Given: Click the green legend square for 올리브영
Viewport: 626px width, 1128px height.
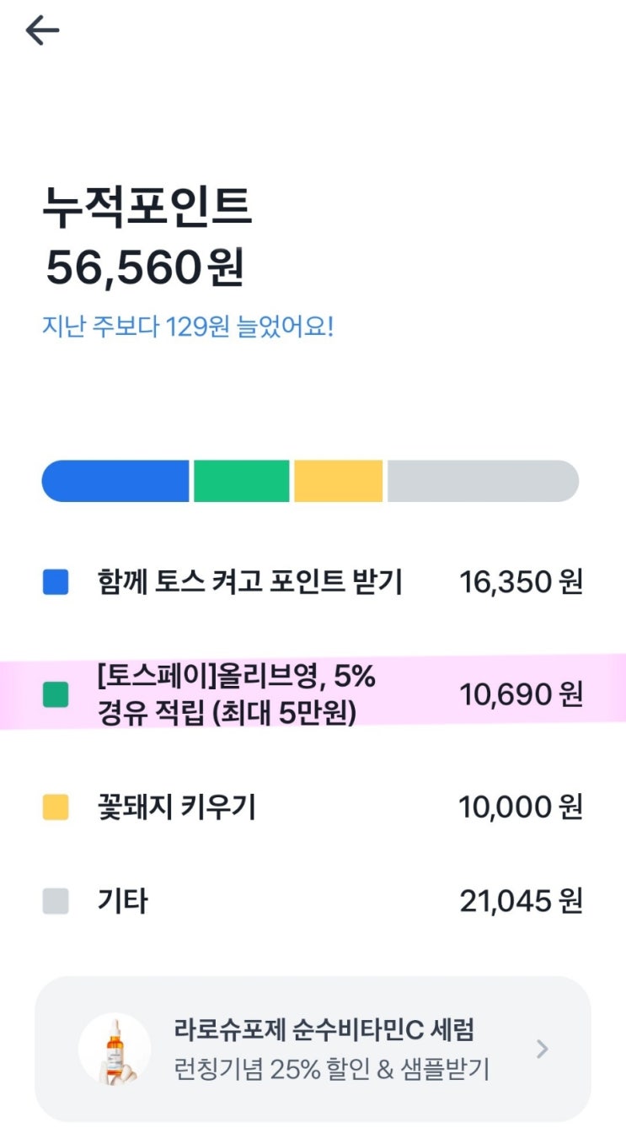Looking at the screenshot, I should pyautogui.click(x=56, y=695).
